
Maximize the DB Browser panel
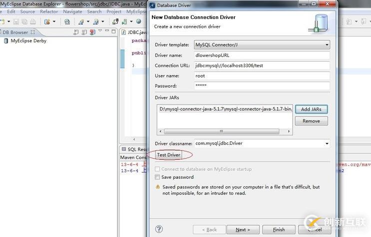(x=114, y=31)
